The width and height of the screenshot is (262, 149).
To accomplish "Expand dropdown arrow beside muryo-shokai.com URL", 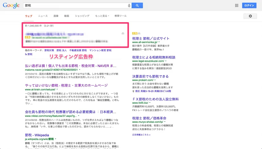I will [165, 122].
